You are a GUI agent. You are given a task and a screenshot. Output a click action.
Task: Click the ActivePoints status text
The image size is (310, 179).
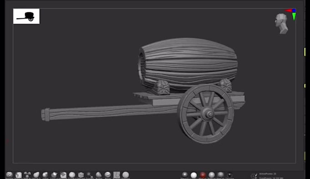coord(268,174)
